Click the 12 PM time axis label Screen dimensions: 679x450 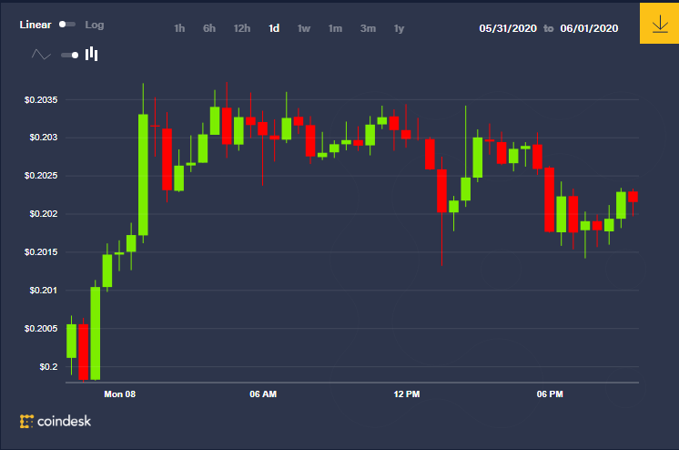[x=407, y=394]
